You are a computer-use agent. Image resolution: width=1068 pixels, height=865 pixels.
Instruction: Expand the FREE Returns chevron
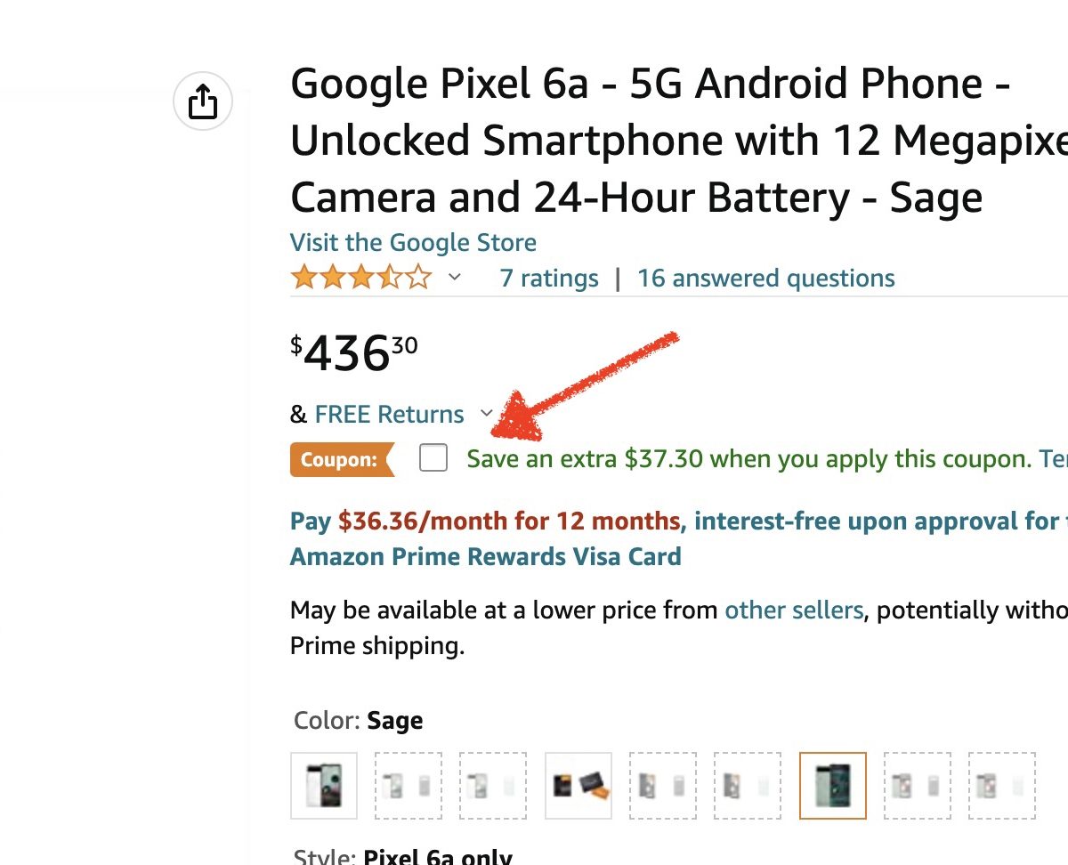pos(486,413)
